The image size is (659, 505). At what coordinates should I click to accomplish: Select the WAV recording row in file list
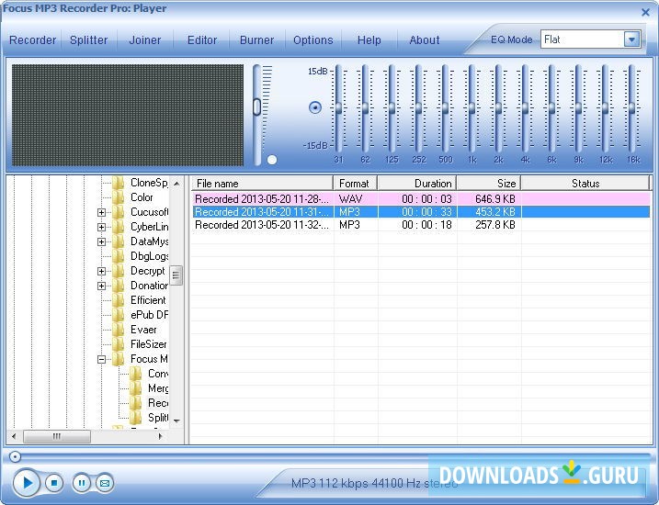point(262,198)
